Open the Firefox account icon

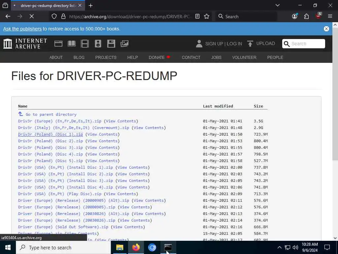coord(295,17)
